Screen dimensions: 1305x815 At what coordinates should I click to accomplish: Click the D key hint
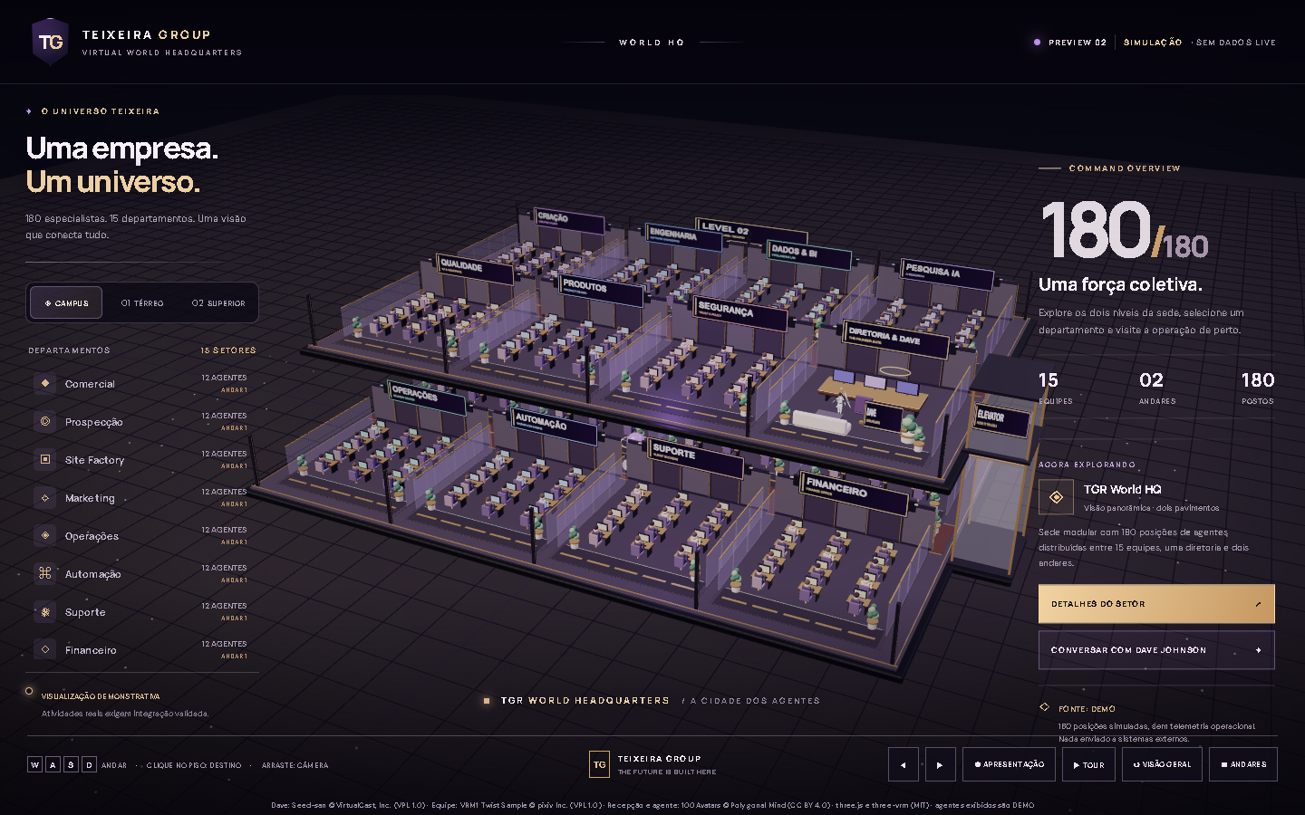(89, 764)
